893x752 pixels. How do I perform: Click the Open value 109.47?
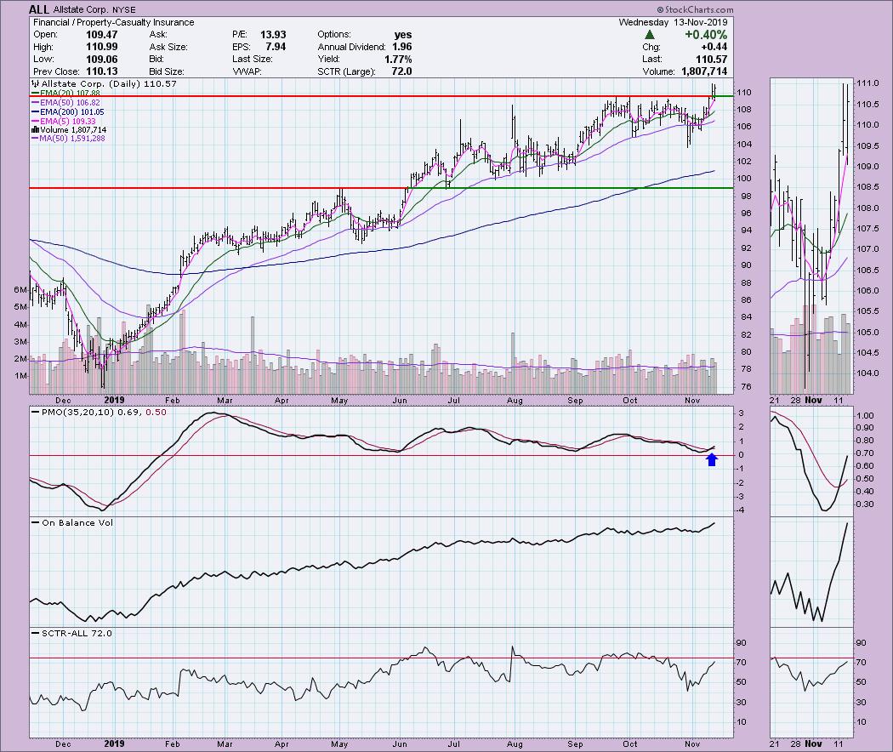[101, 35]
